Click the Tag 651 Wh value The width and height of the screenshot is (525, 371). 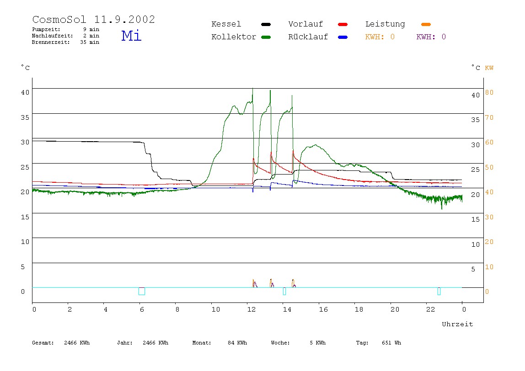(391, 343)
